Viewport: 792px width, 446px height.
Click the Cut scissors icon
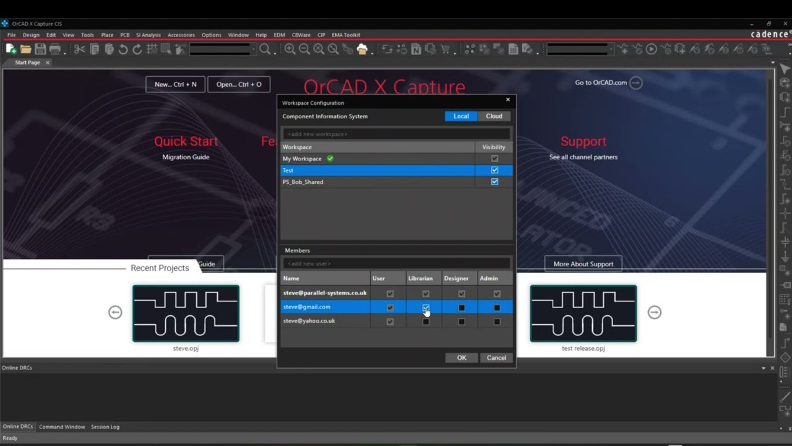(x=80, y=49)
